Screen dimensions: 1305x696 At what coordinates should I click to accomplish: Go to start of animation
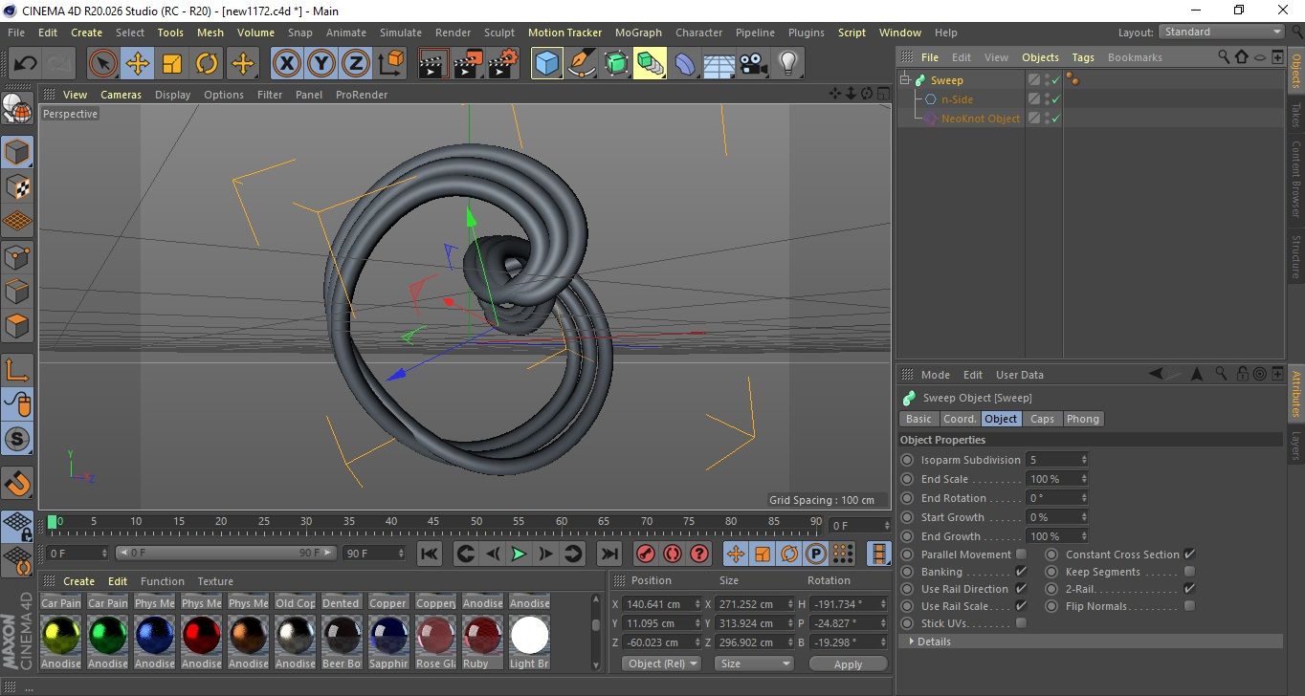430,554
